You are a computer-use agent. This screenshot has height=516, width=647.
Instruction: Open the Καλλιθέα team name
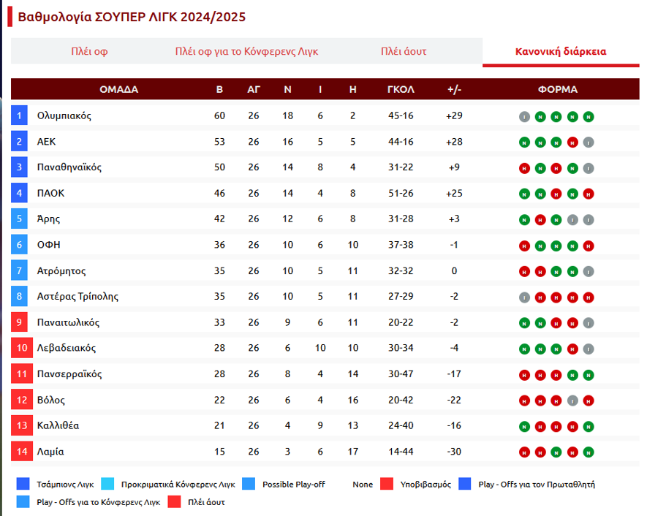58,425
